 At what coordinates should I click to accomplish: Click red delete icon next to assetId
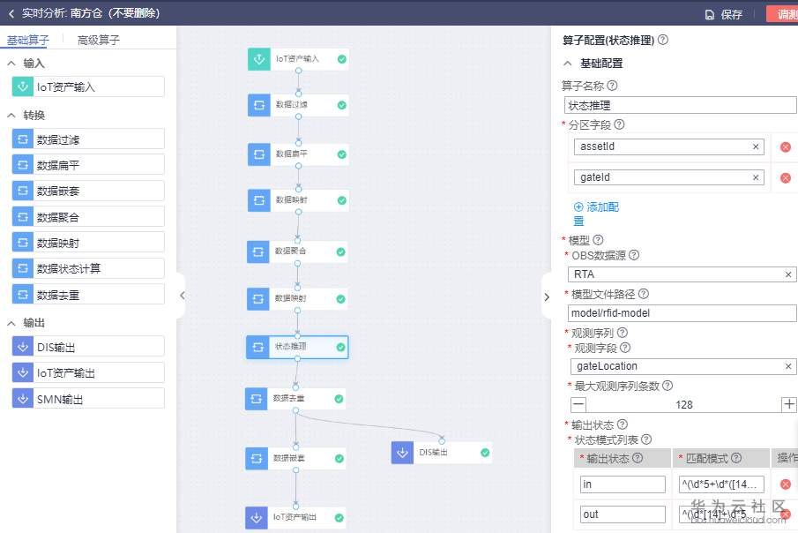click(786, 147)
